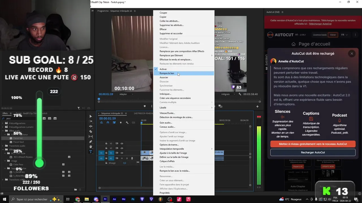Image resolution: width=362 pixels, height=203 pixels.
Task: Add a marker using timeline marker icon
Action: click(121, 123)
